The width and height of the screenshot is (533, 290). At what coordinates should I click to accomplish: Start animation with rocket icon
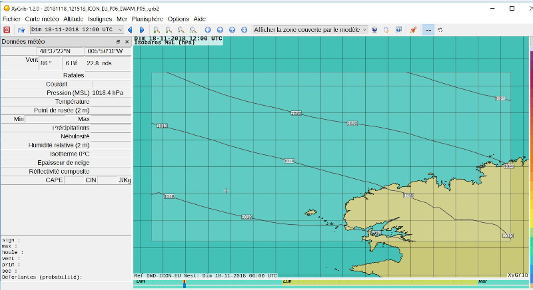413,30
